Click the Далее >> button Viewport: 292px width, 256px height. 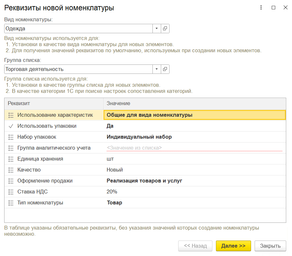point(233,246)
